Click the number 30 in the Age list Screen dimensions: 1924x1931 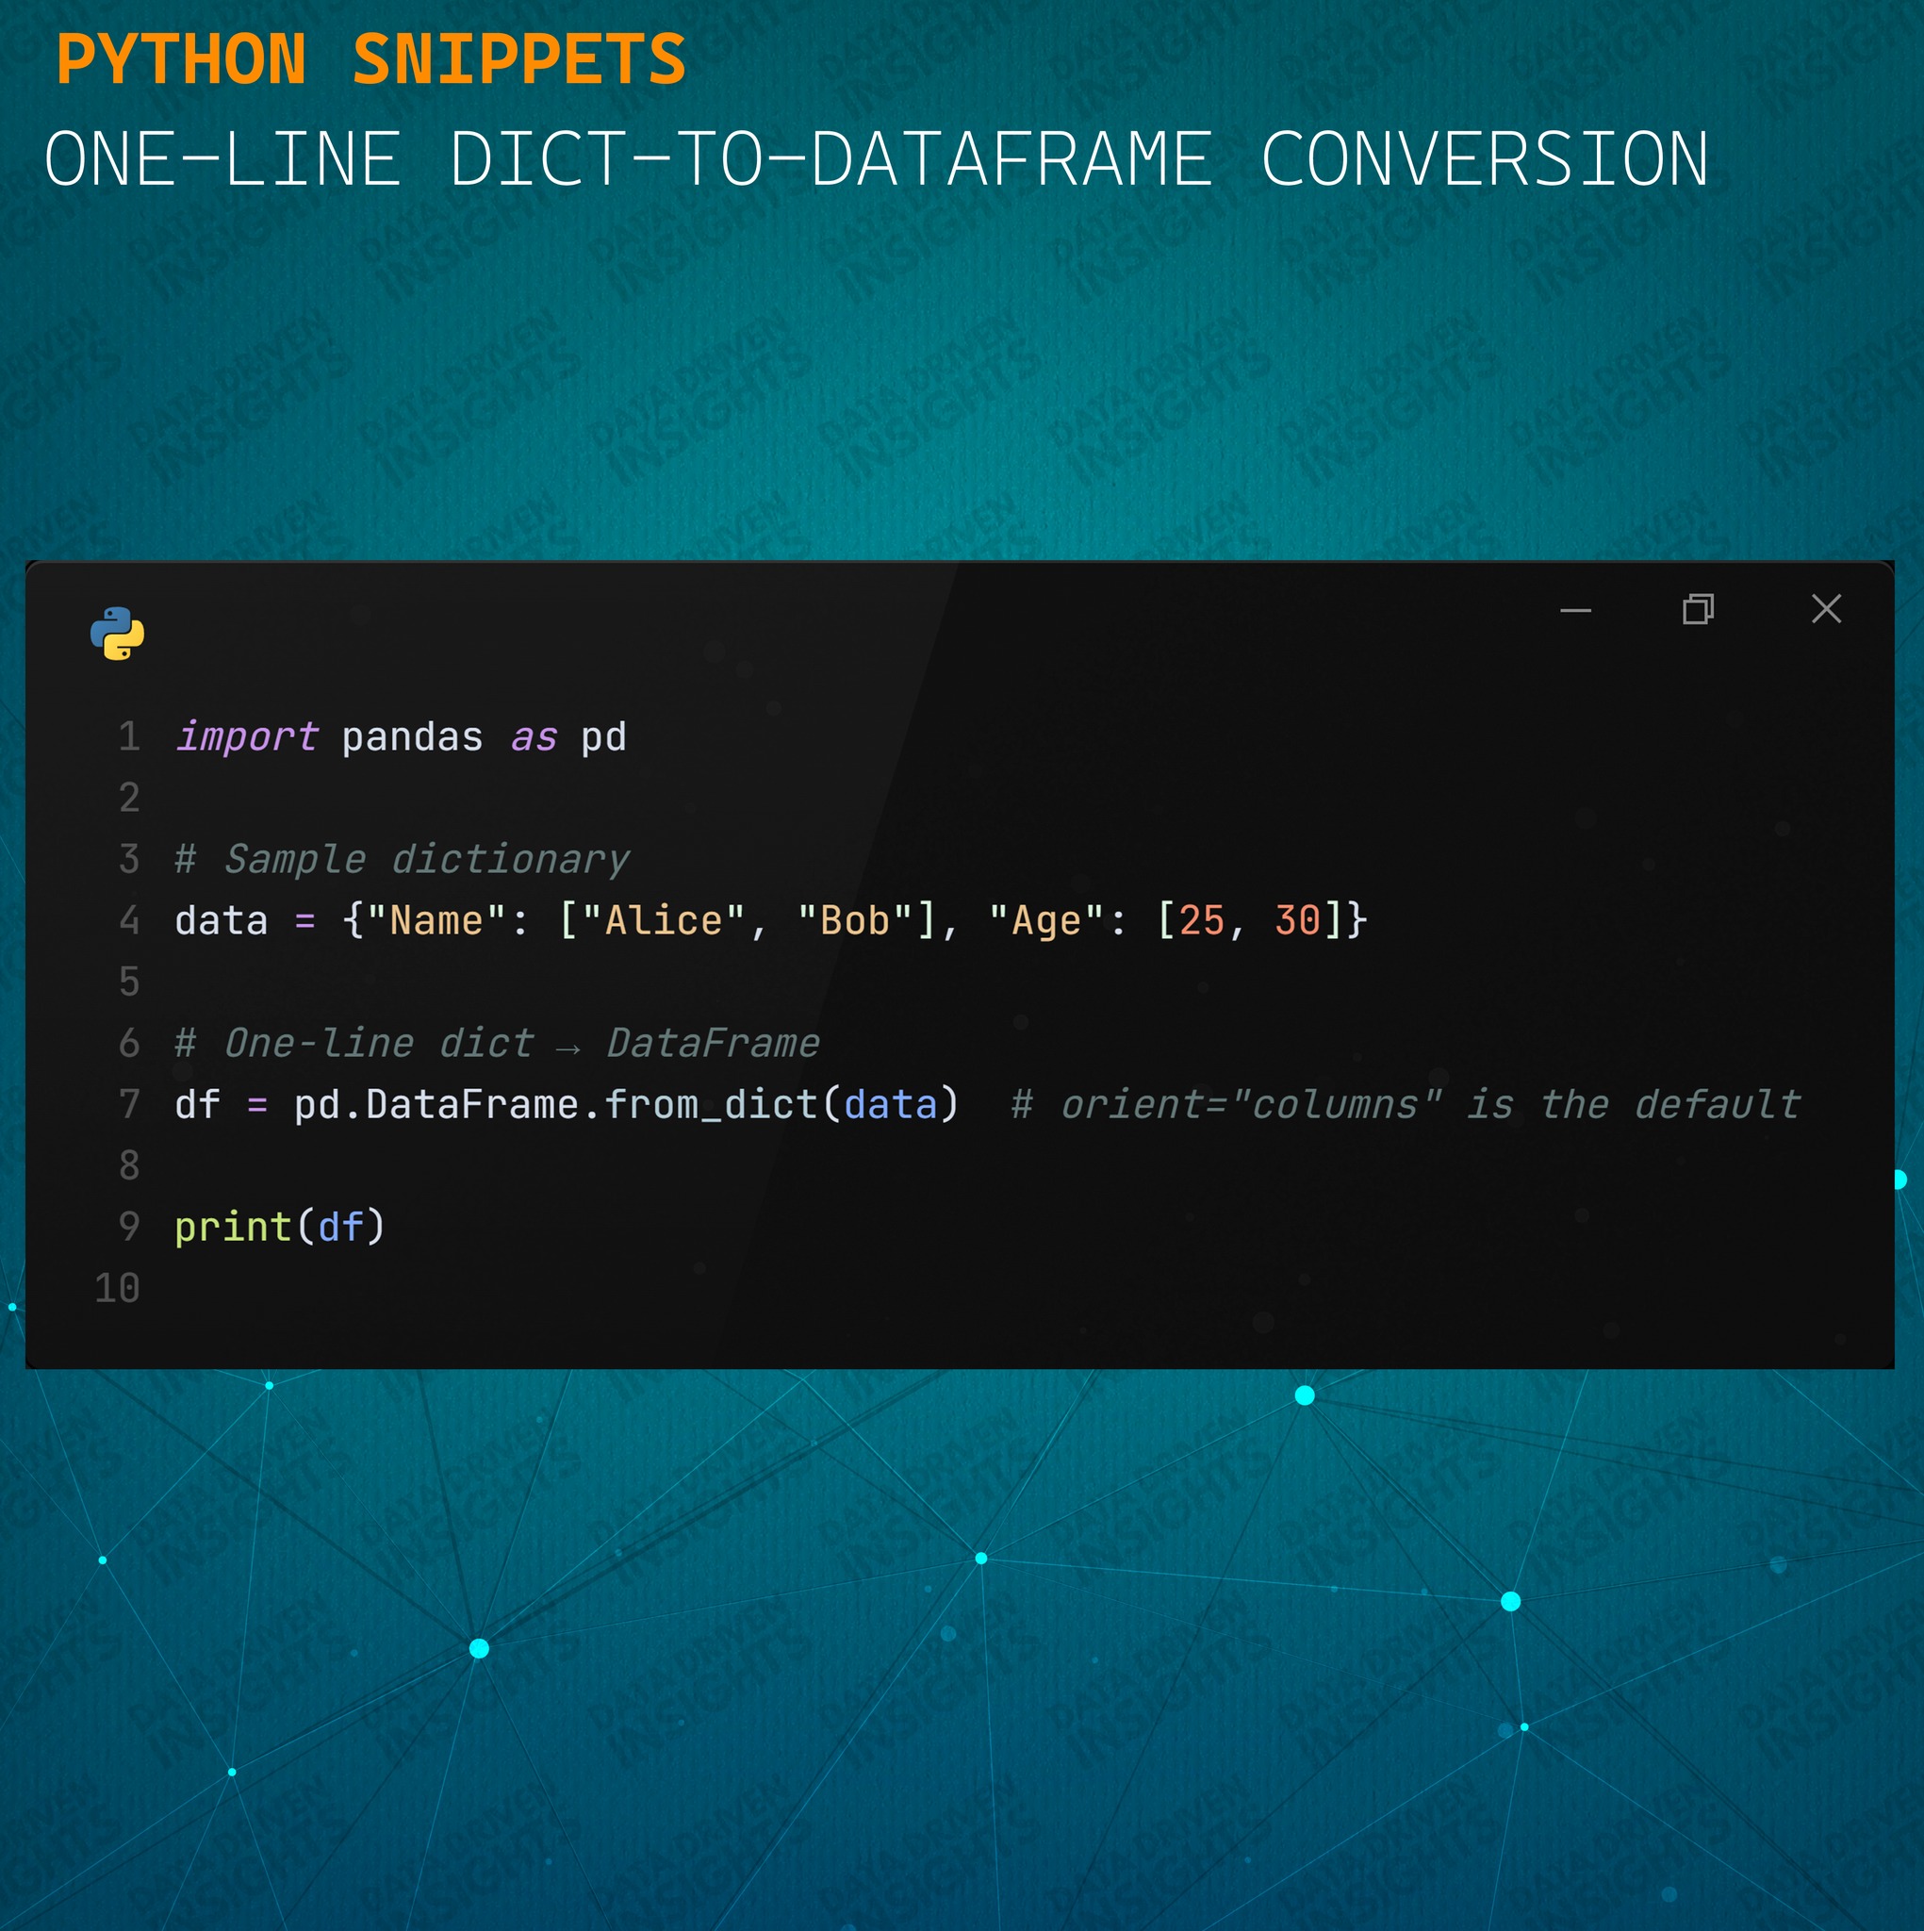(1297, 920)
